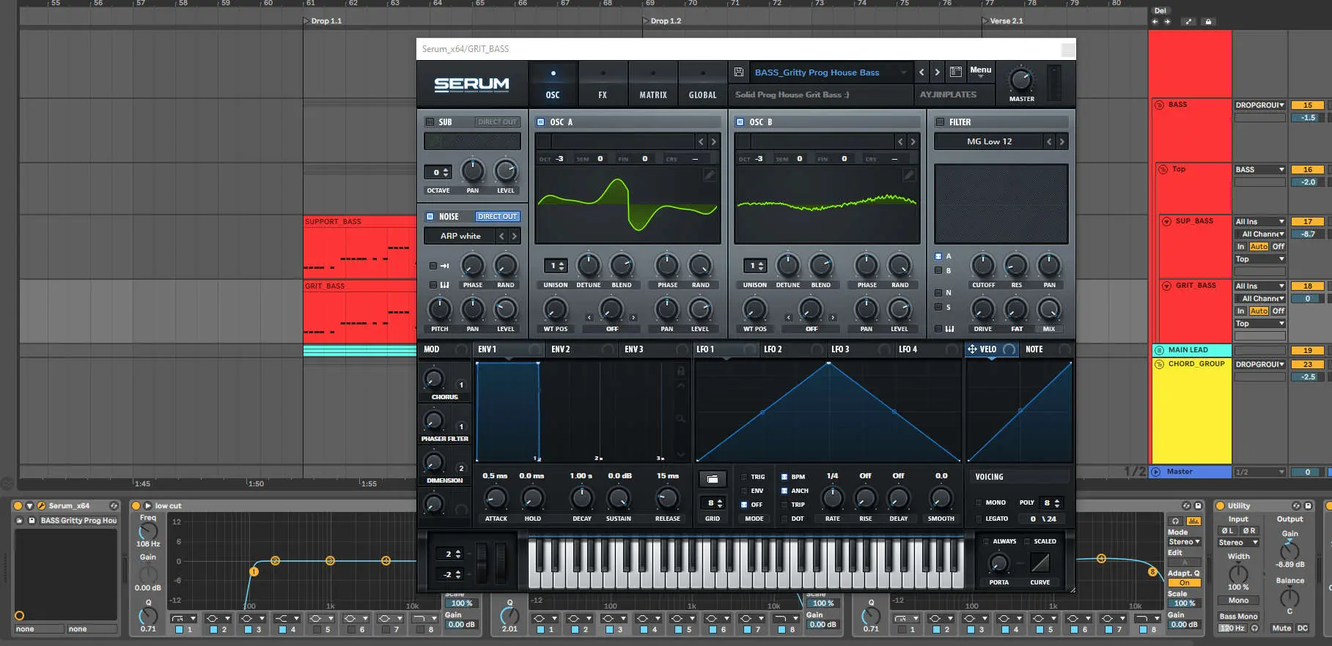Click the portamento curve icon
This screenshot has width=1332, height=646.
pos(1040,563)
